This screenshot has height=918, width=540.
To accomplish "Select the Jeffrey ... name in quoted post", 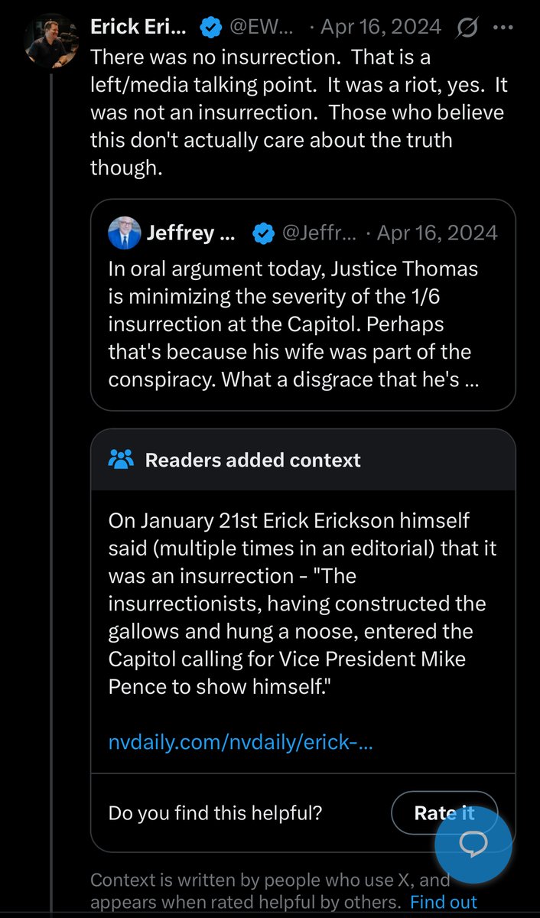I will (190, 233).
